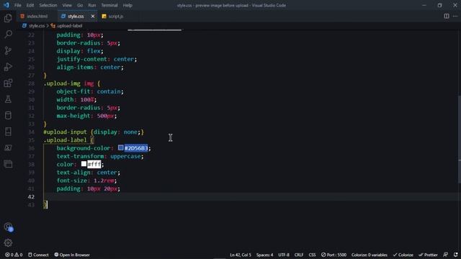Viewport: 461px width, 259px height.
Task: Open the File menu
Action: (17, 5)
